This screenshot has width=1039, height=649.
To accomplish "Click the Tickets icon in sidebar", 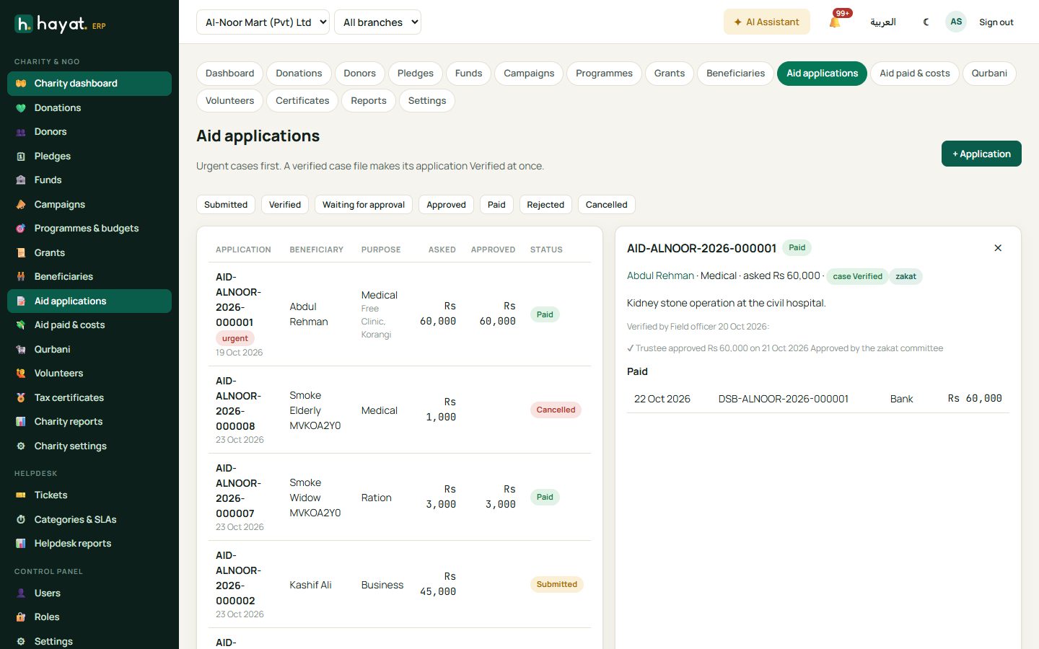I will (21, 495).
